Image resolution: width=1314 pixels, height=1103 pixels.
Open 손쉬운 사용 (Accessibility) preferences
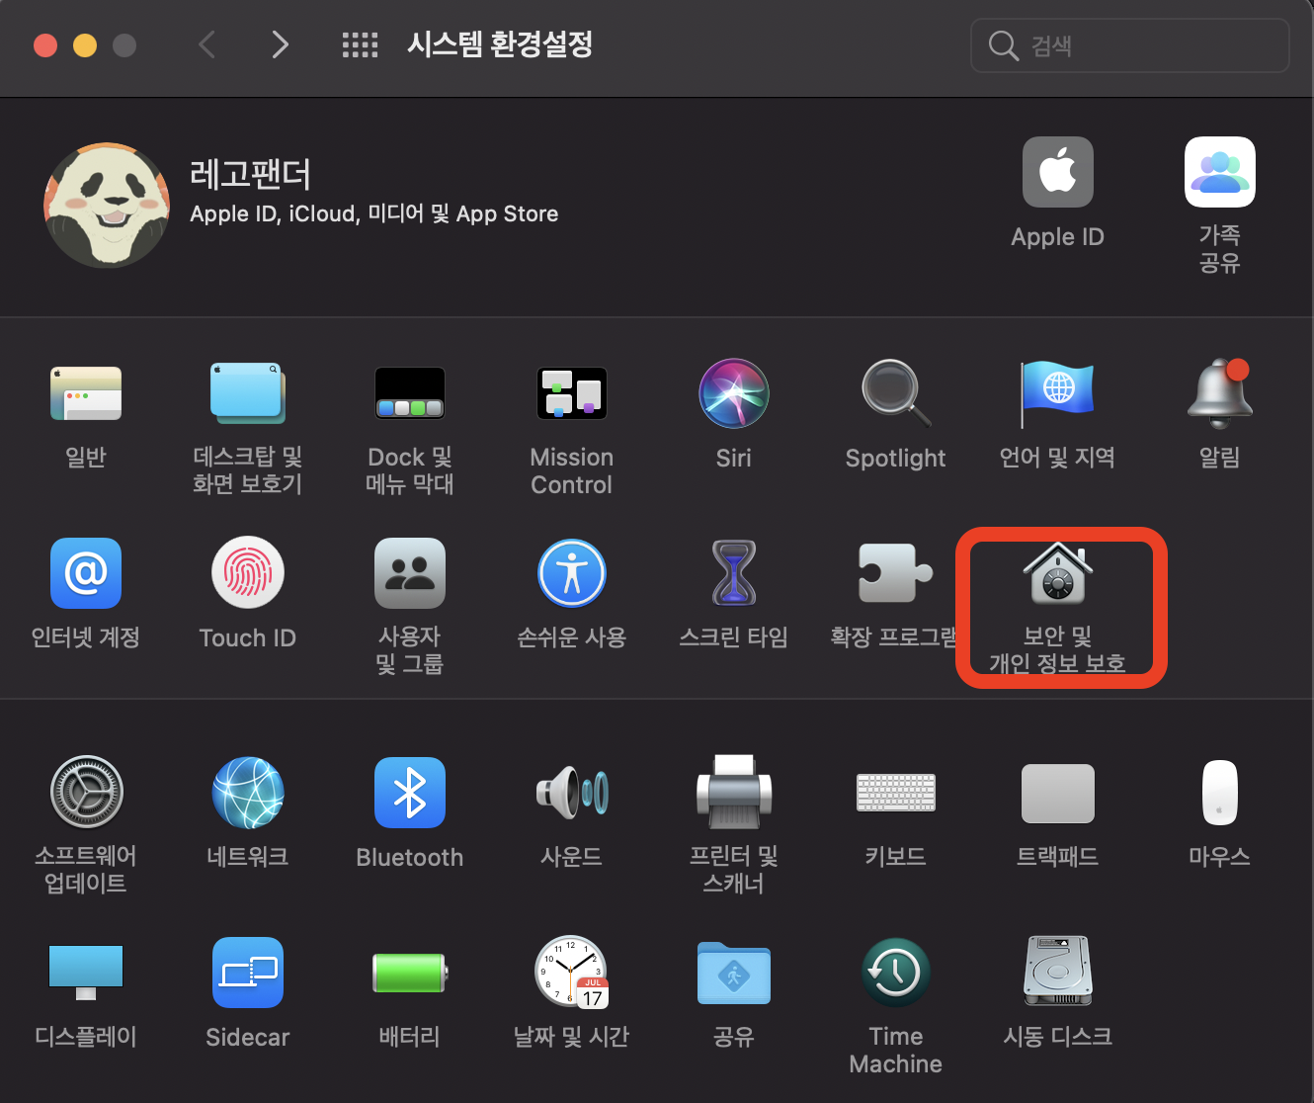tap(572, 573)
